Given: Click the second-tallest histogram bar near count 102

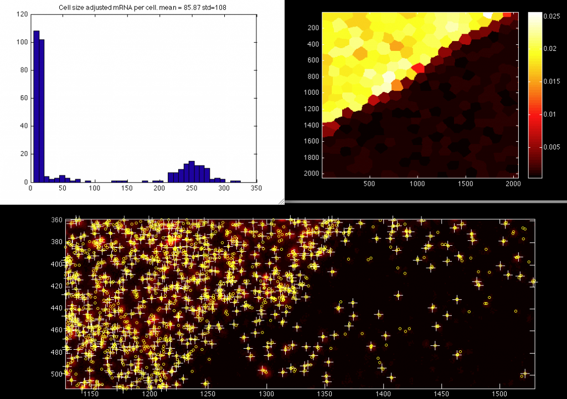Looking at the screenshot, I should tap(42, 111).
